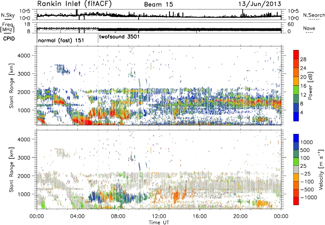325x225 pixels.
Task: Click the blue top segment of Velocity colorbar
Action: click(x=296, y=138)
